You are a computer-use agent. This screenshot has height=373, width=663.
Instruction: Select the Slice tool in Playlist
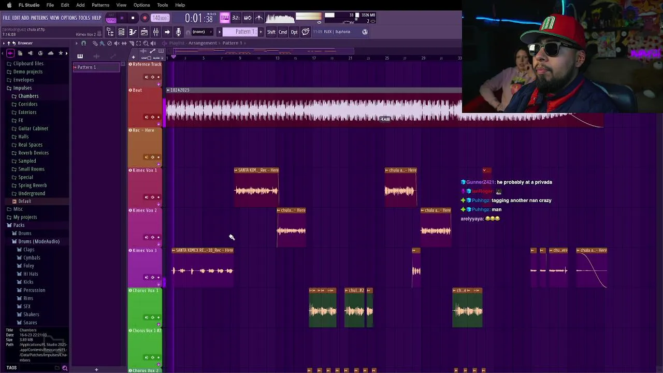click(x=132, y=43)
